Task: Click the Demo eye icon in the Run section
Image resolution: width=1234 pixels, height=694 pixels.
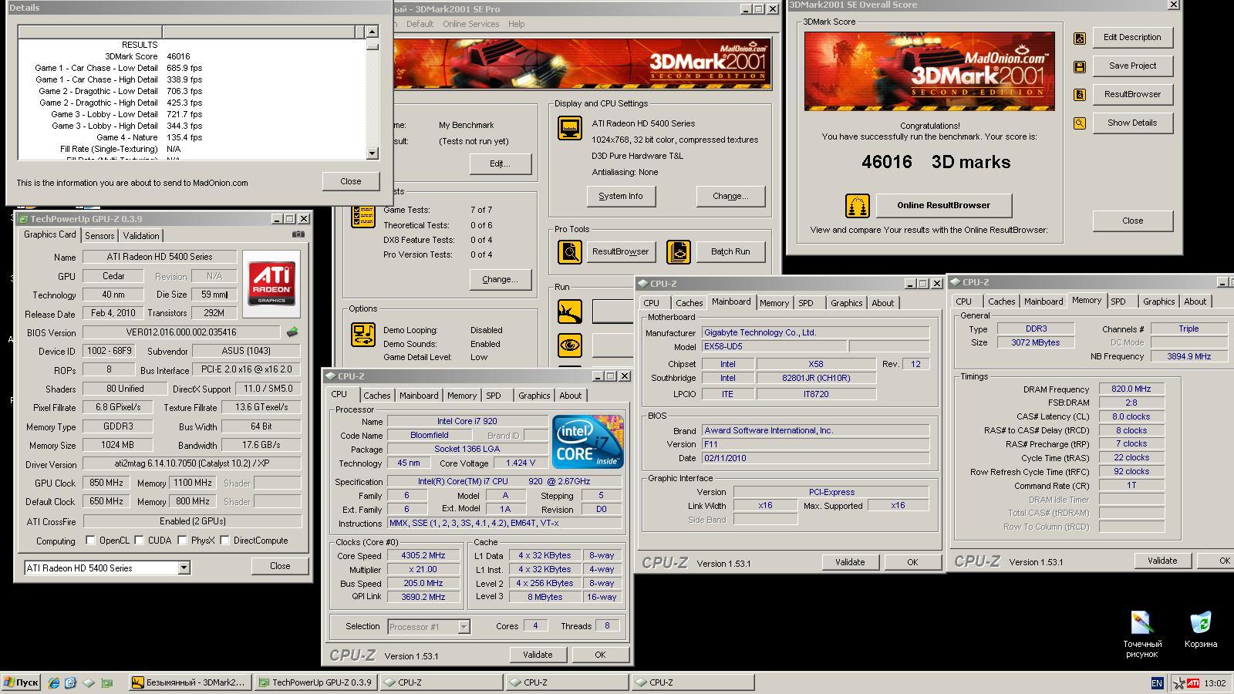Action: pyautogui.click(x=570, y=345)
